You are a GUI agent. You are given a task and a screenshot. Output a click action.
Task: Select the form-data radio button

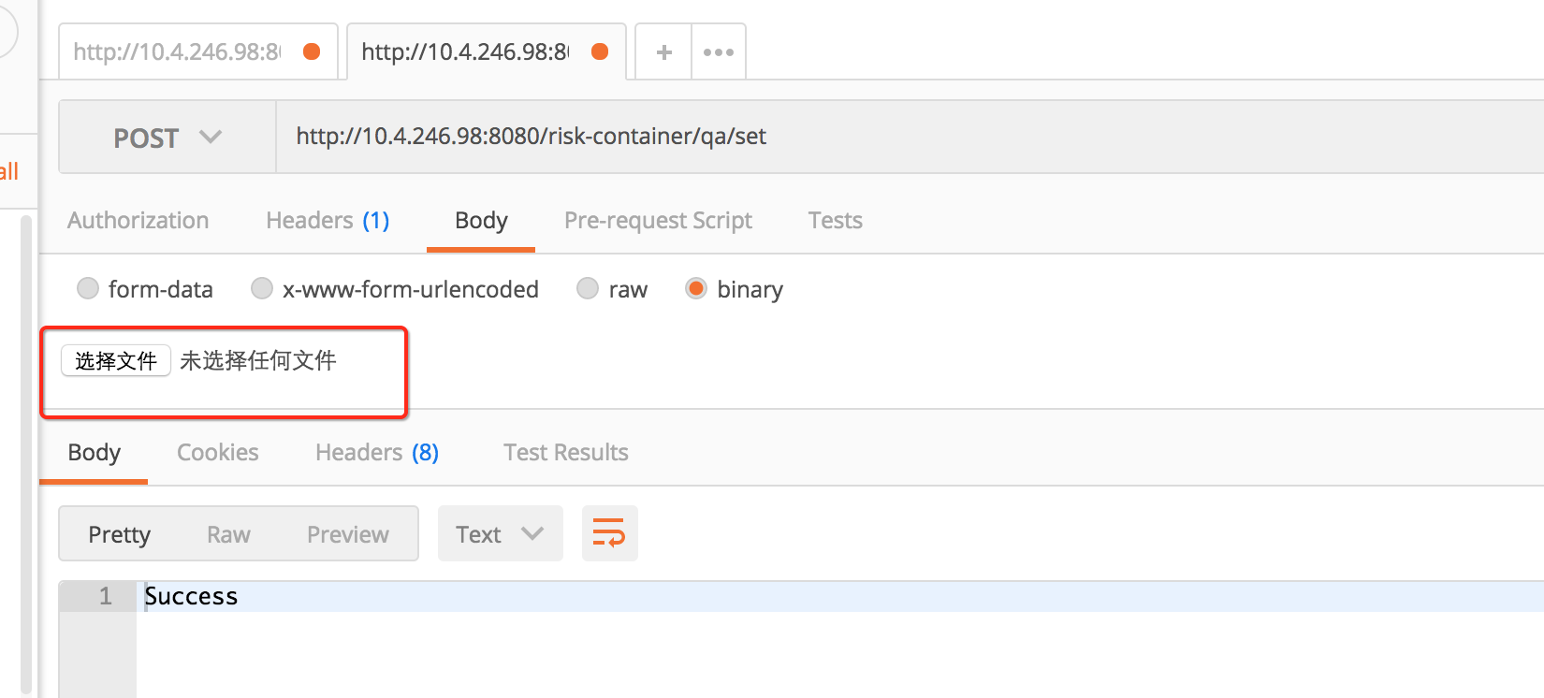pyautogui.click(x=88, y=288)
